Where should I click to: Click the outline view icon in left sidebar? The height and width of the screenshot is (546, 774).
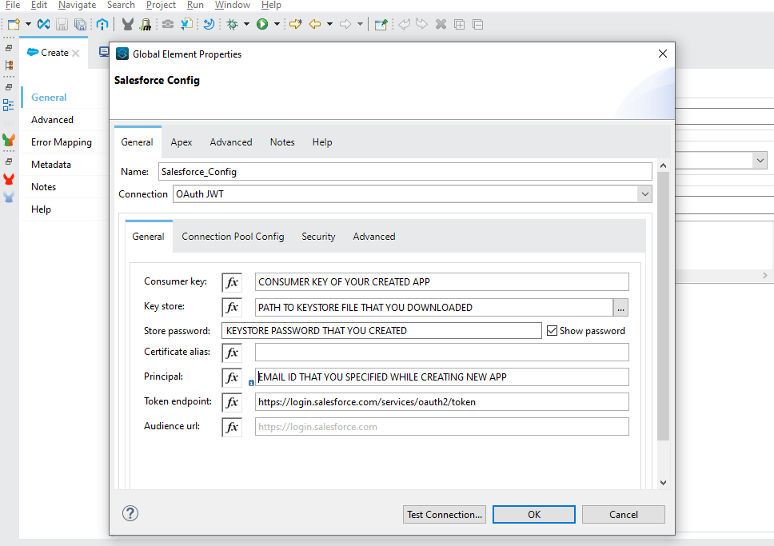tap(8, 106)
